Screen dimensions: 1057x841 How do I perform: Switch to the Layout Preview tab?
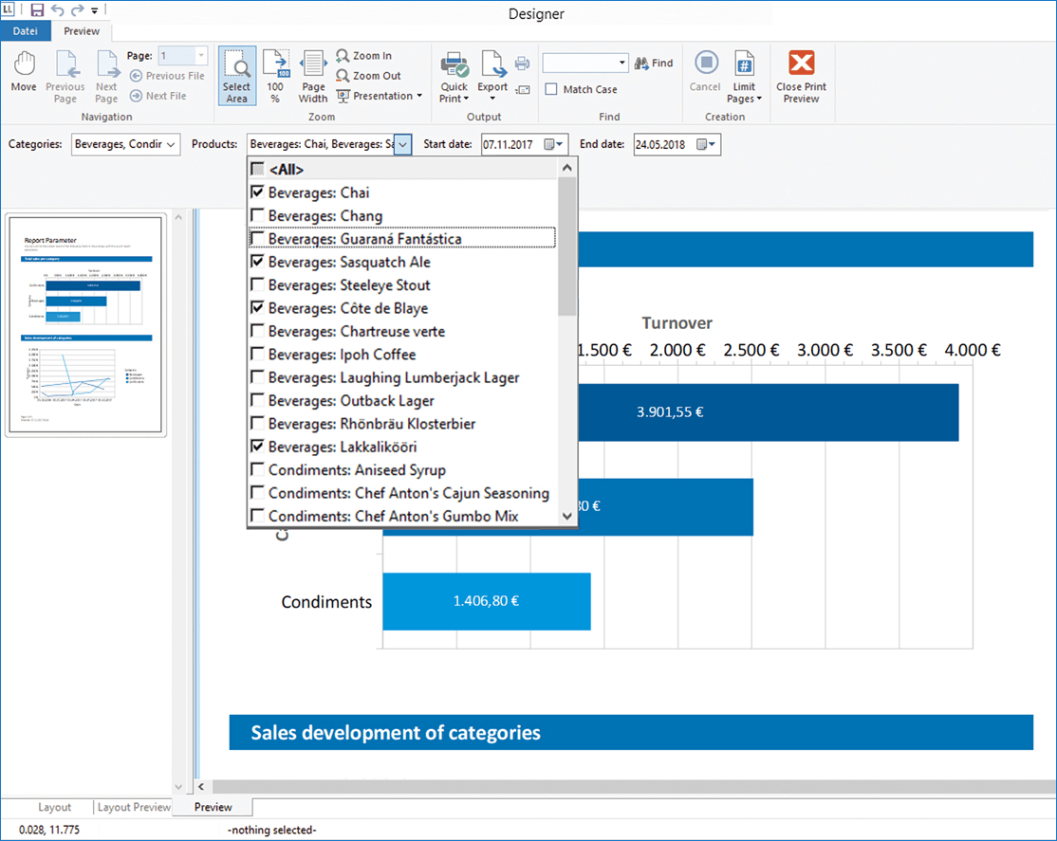133,807
